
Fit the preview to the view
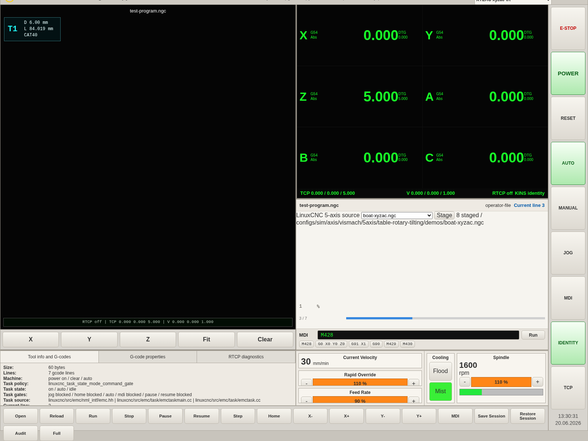click(207, 340)
